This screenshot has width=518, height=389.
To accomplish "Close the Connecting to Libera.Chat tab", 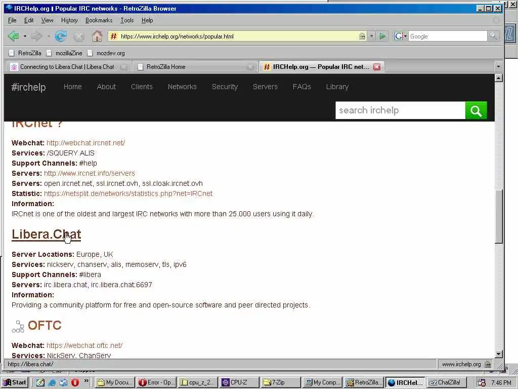I will [124, 67].
